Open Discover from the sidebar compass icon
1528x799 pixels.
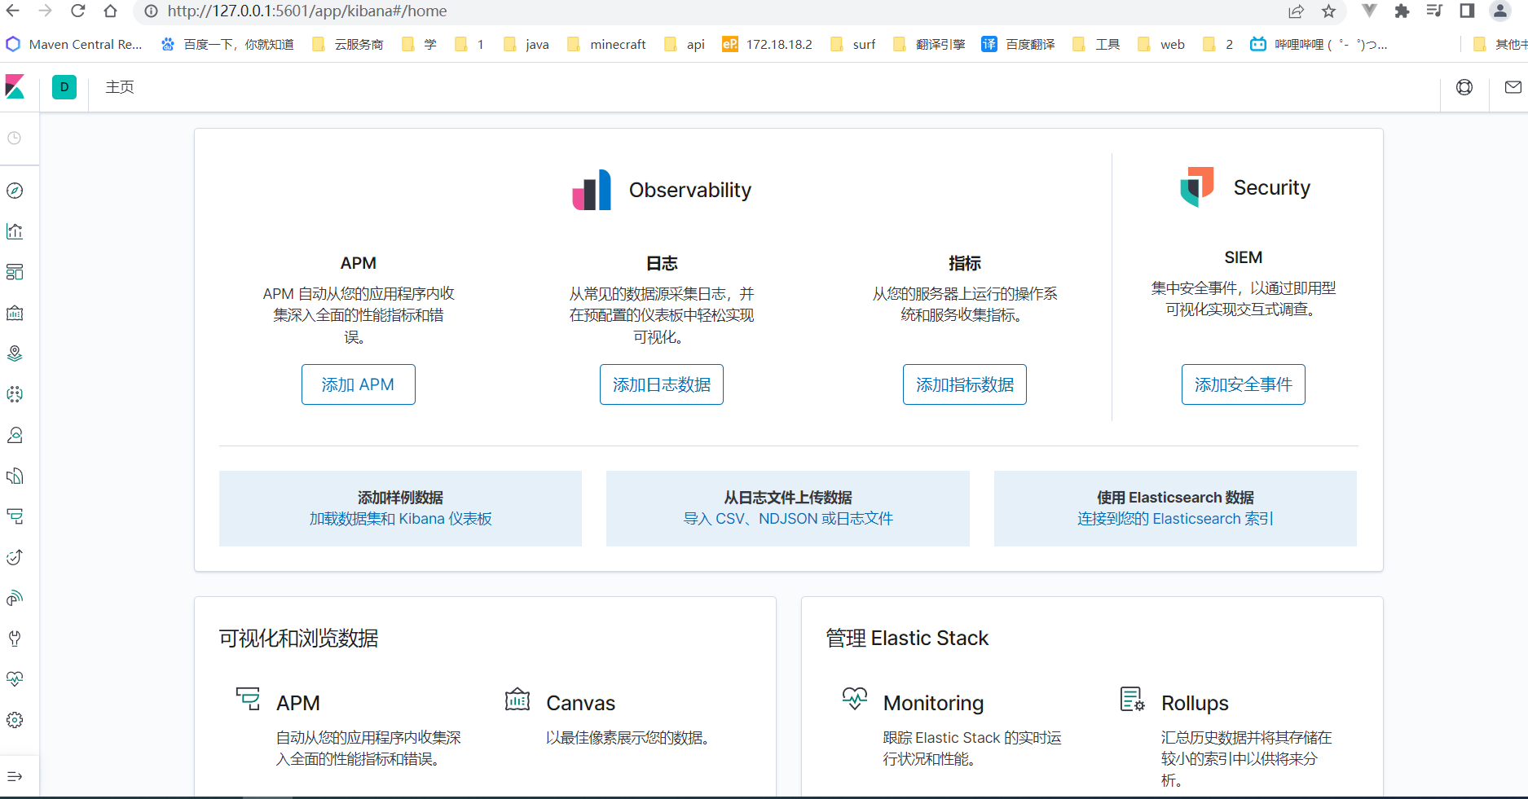click(x=15, y=191)
